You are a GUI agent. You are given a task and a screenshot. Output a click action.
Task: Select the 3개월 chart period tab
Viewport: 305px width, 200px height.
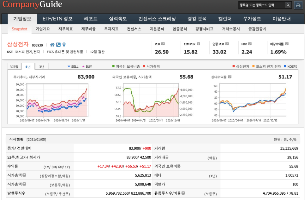pyautogui.click(x=14, y=67)
